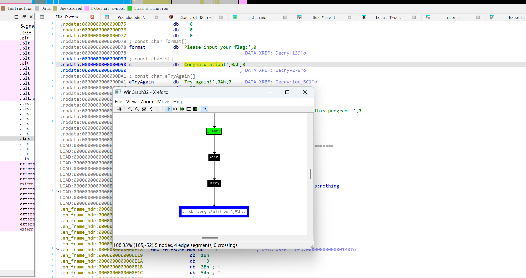Click the green _start graph node
This screenshot has width=526, height=278.
214,131
